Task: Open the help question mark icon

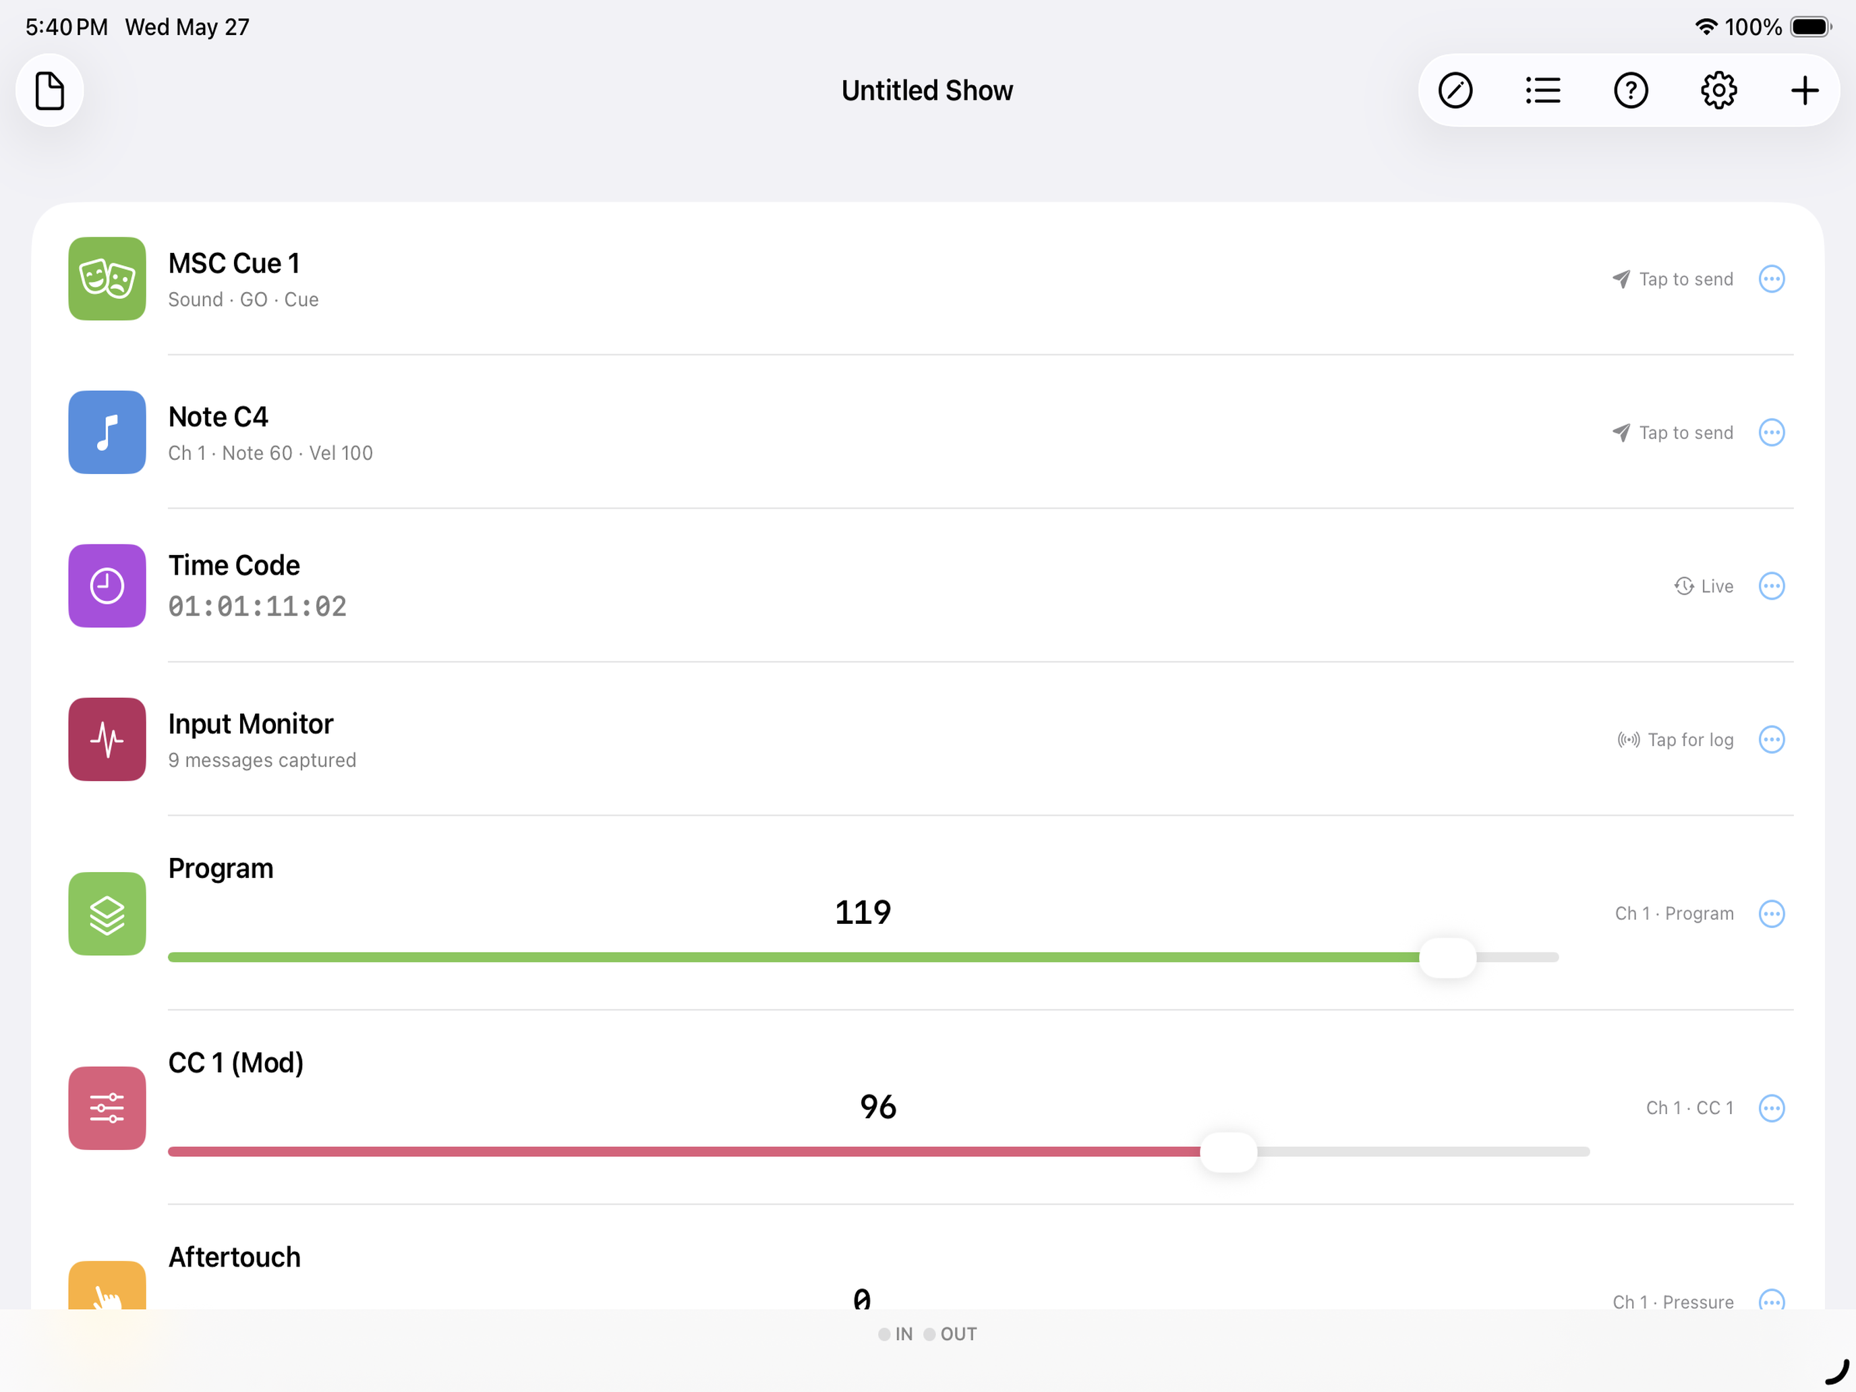Action: 1630,90
